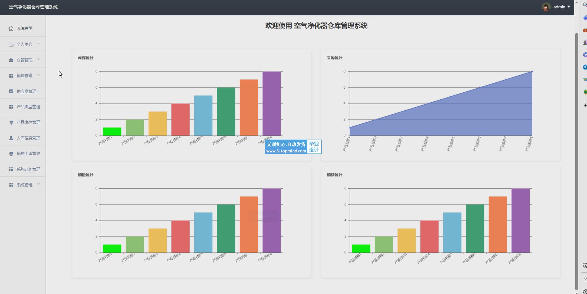Image resolution: width=587 pixels, height=294 pixels.
Task: Select the 产品库存管理 menu entry
Action: tap(28, 122)
